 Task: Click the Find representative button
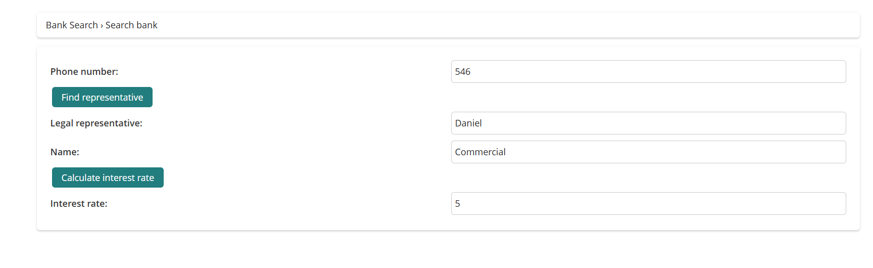102,97
